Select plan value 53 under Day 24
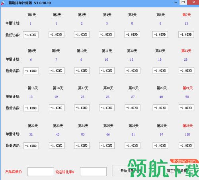Screen dimensions: 199x180 pos(83,134)
